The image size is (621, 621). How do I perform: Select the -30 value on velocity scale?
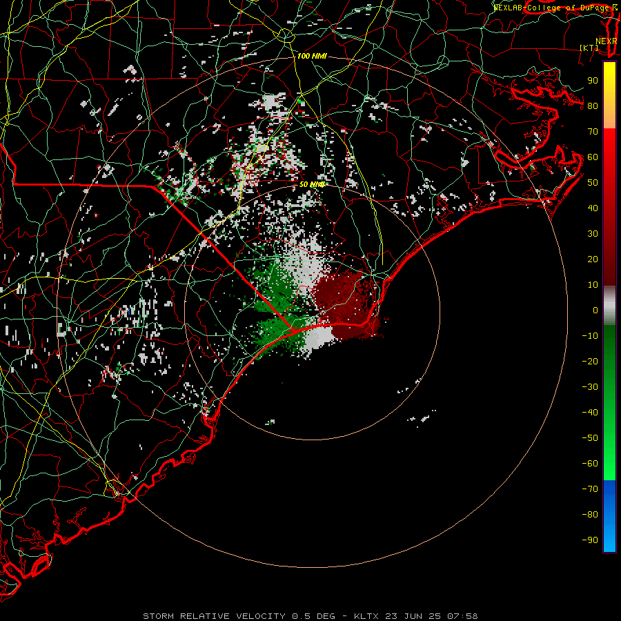(x=590, y=387)
